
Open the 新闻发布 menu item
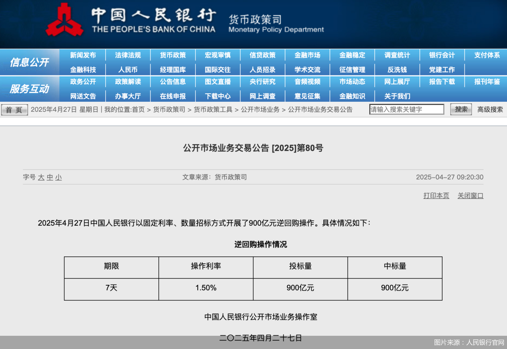pos(83,55)
